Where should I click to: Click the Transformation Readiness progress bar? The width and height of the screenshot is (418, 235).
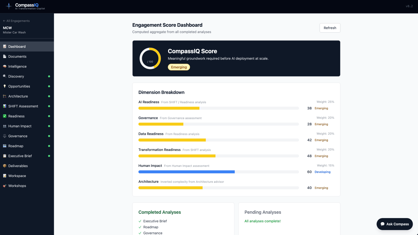(219, 156)
